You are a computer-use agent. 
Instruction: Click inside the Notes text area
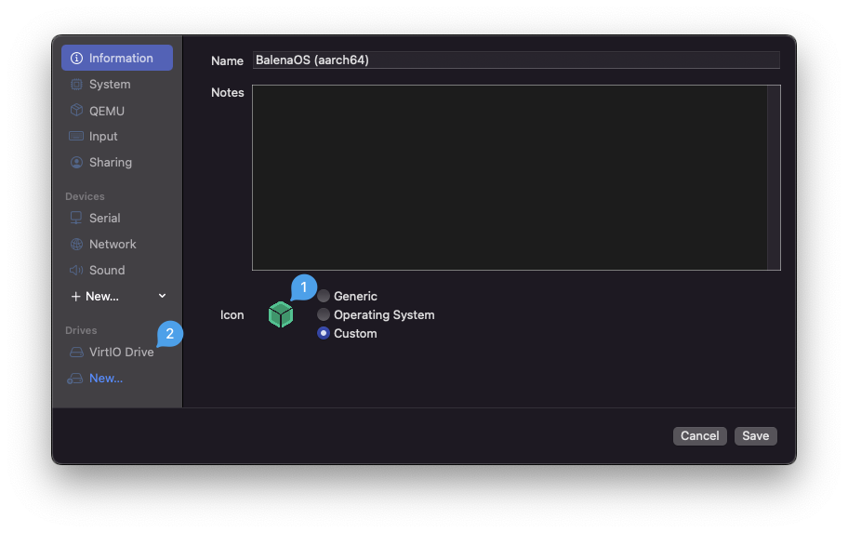pyautogui.click(x=510, y=178)
